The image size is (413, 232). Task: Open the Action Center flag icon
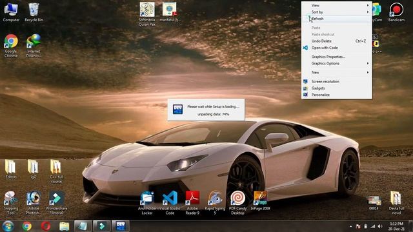point(358,226)
